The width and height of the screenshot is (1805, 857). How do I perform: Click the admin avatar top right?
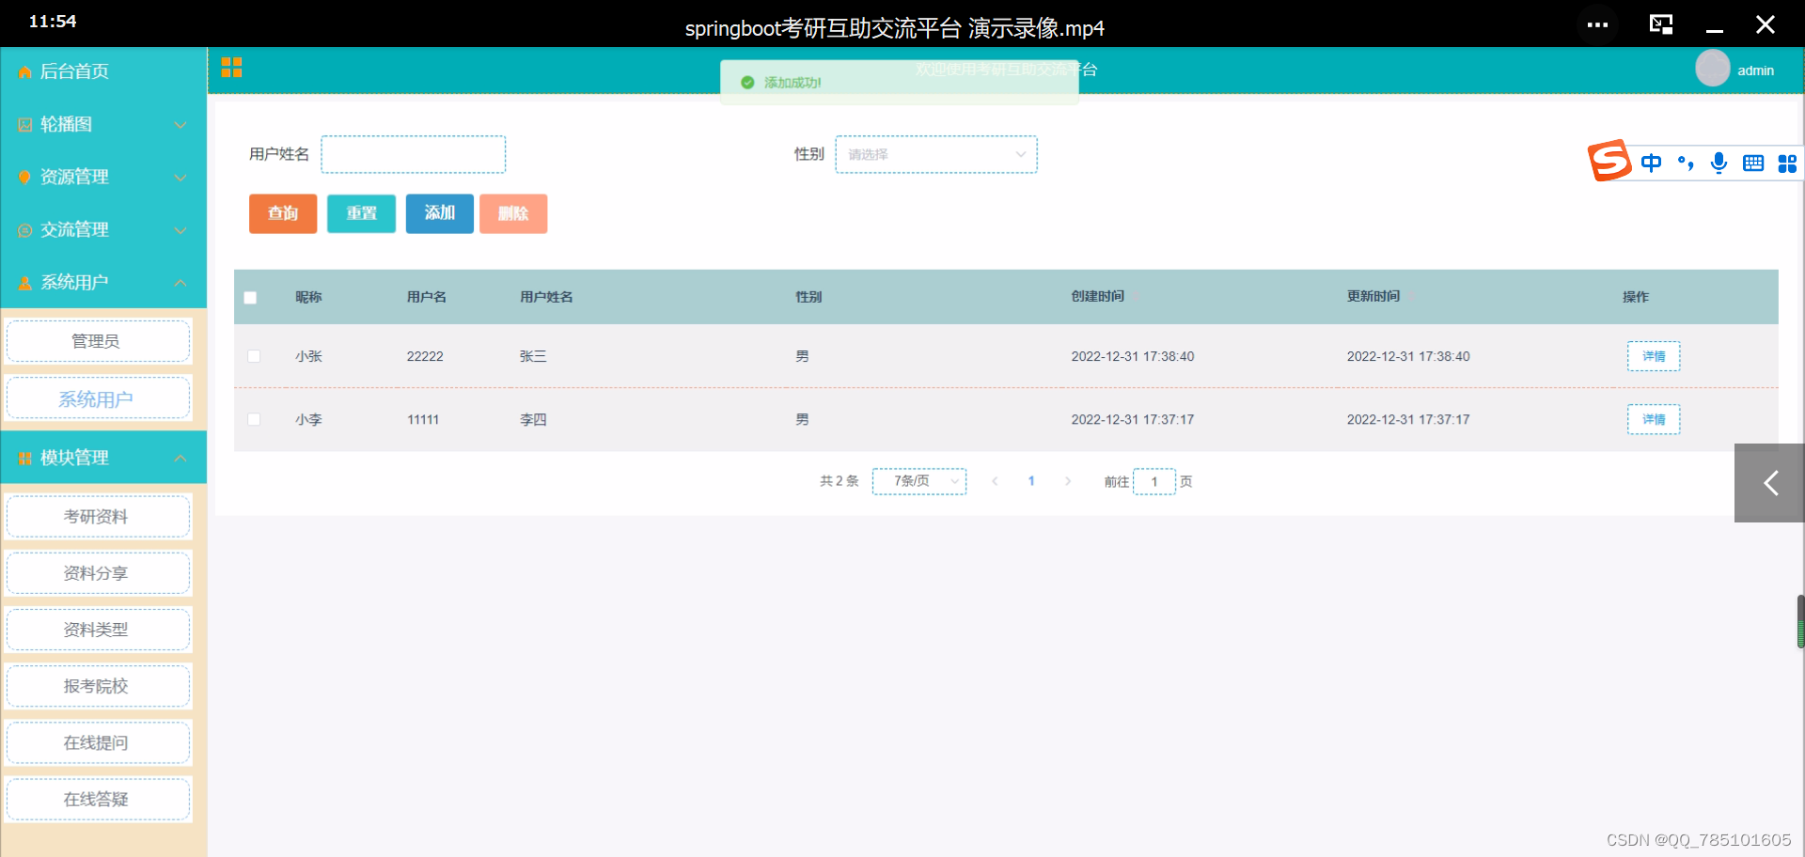tap(1715, 68)
